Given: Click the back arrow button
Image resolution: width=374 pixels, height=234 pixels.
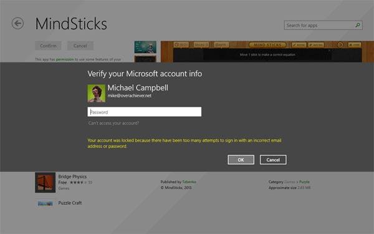Looking at the screenshot, I should coord(17,24).
